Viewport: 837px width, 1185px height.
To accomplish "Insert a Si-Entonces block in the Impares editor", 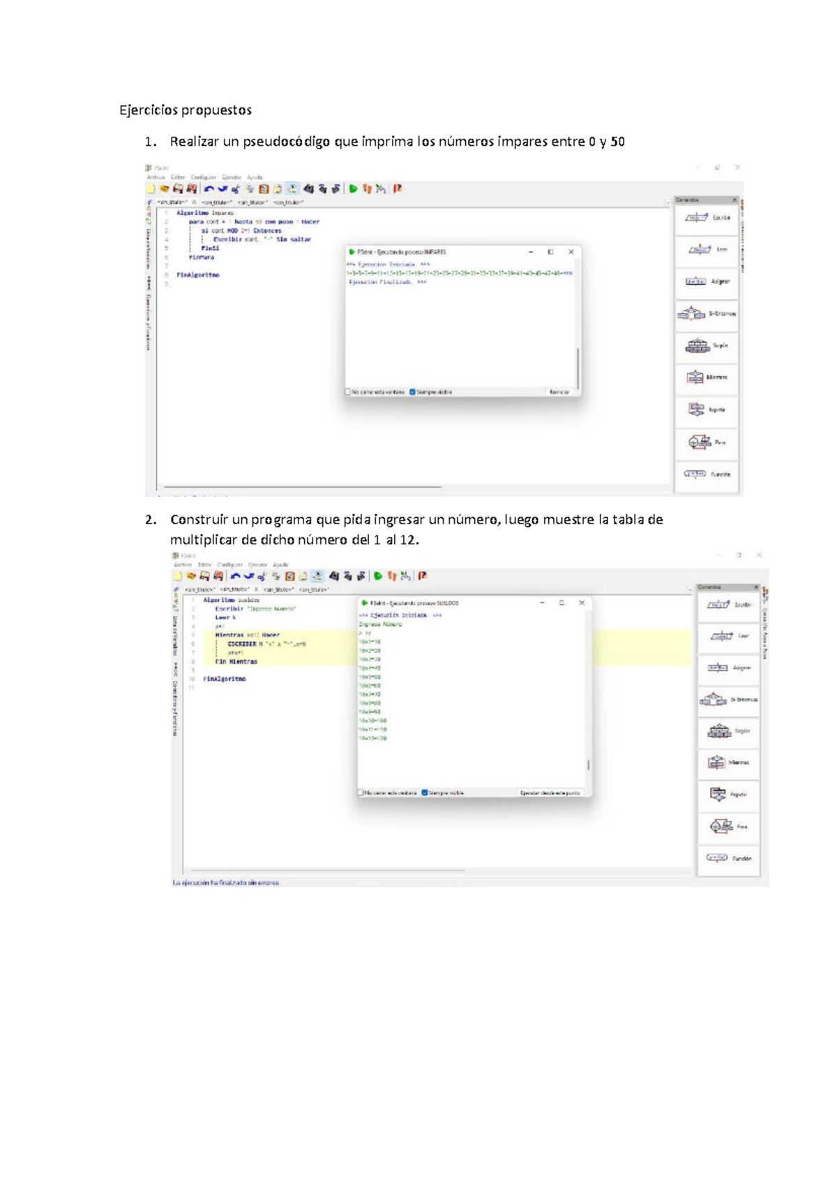I will point(707,314).
